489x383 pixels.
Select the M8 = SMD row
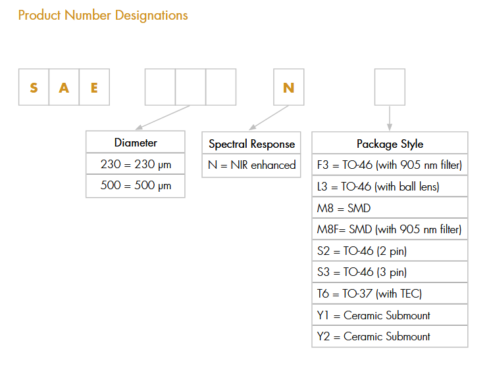(390, 208)
